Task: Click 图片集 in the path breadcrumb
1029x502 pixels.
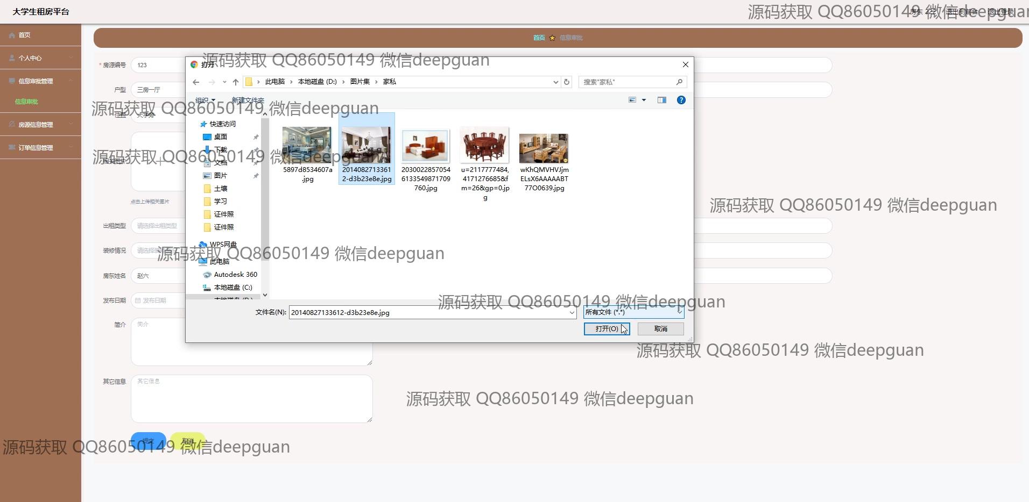Action: pos(360,82)
